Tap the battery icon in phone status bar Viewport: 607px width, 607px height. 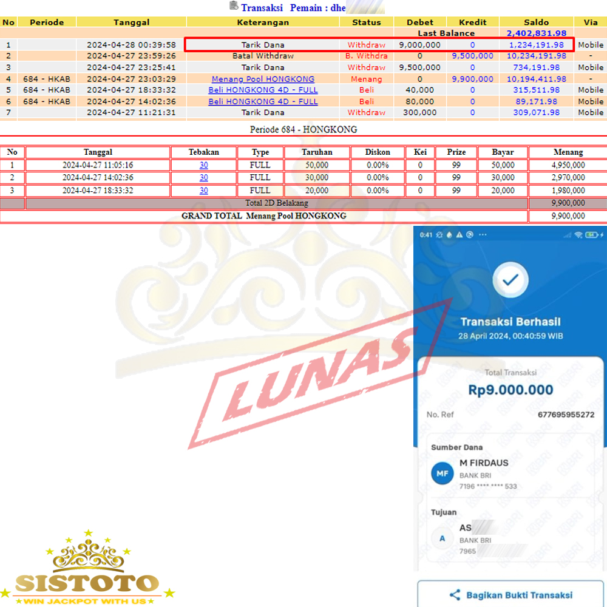click(592, 235)
